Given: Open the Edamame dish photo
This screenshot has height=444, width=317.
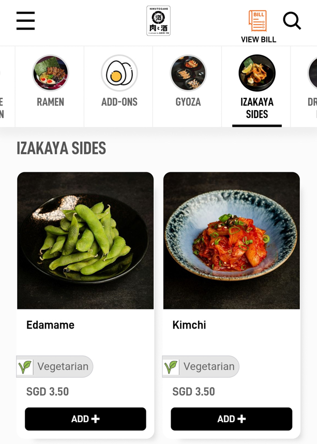Looking at the screenshot, I should pos(85,241).
